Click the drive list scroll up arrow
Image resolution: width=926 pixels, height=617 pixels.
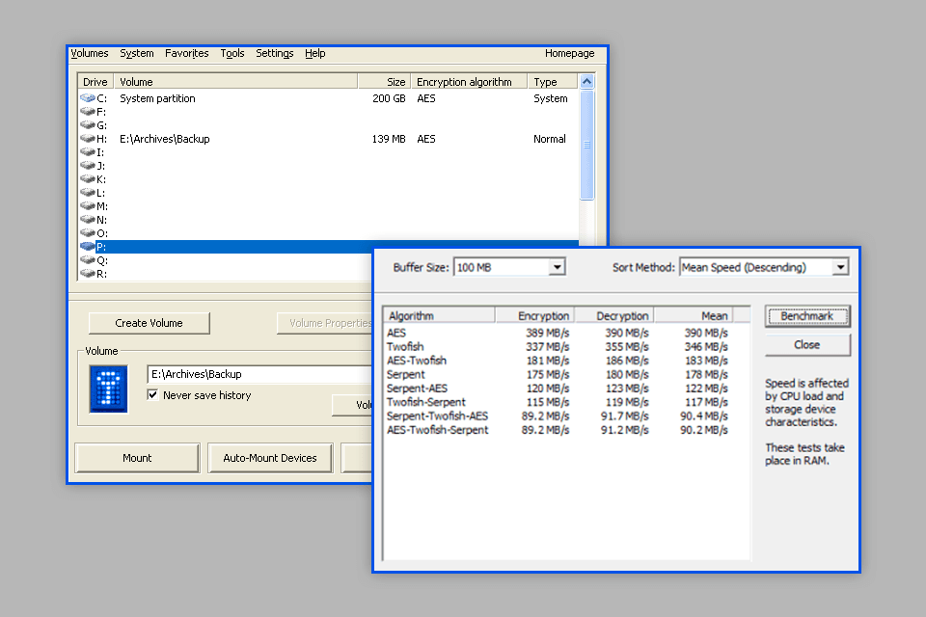[587, 82]
